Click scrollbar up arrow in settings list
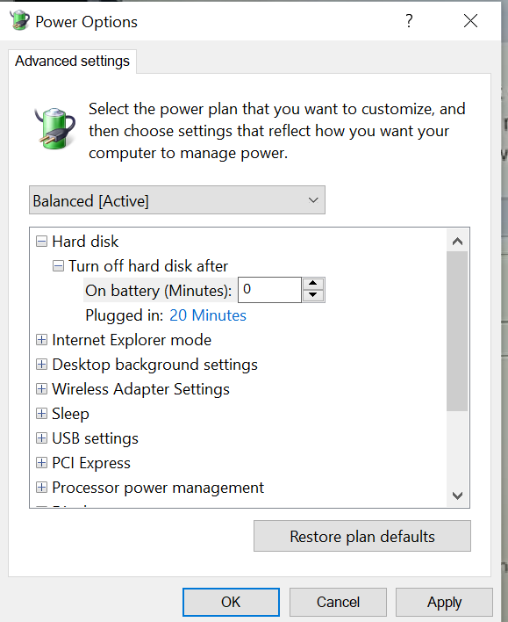The image size is (508, 622). point(457,241)
